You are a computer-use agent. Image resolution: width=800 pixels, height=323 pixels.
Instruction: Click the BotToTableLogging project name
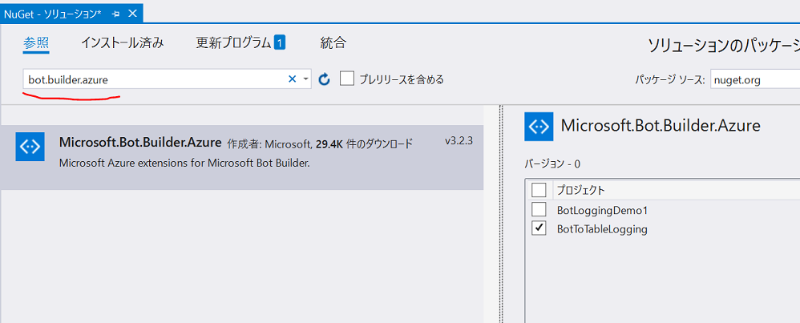(602, 229)
